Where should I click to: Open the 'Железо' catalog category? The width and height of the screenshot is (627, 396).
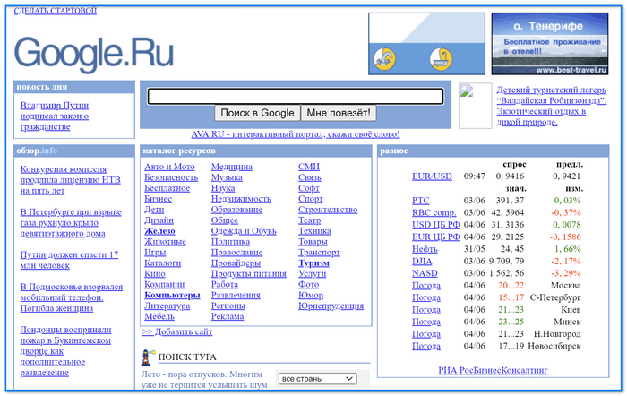pos(159,230)
